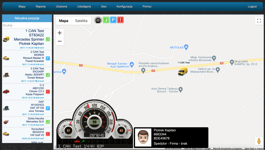Click green J status badge of 1 CAN Test
This screenshot has height=150, width=265.
[48, 39]
